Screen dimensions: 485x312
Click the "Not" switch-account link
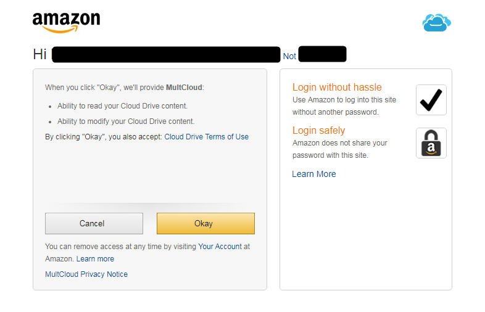pos(289,56)
